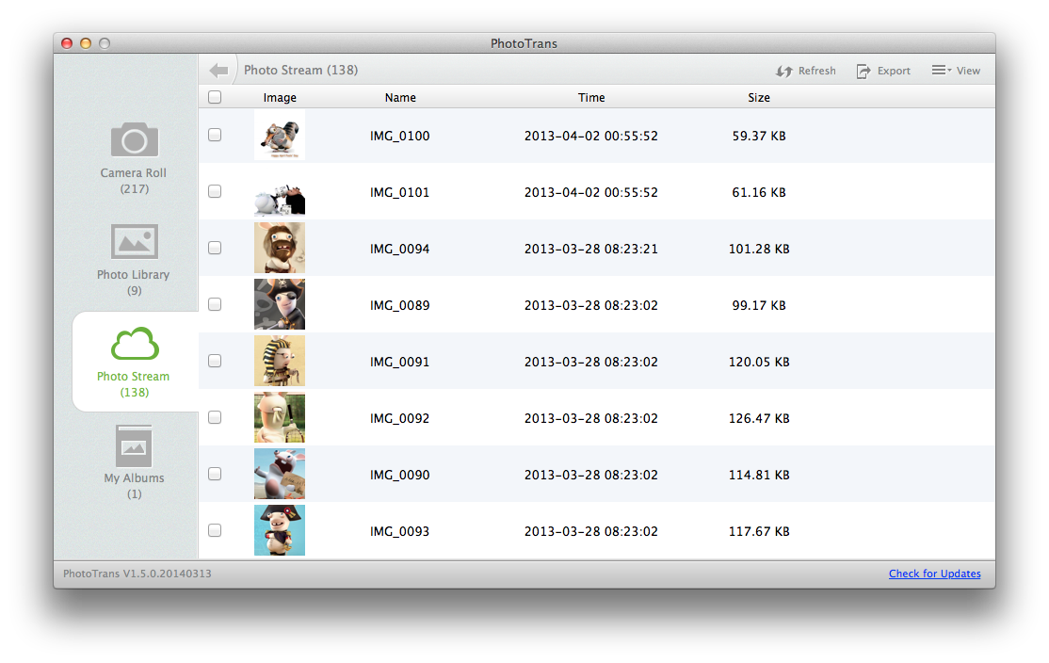
Task: Click the Photo Stream (138) breadcrumb title
Action: 300,71
